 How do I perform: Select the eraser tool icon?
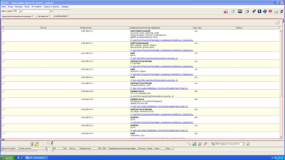pyautogui.click(x=254, y=11)
